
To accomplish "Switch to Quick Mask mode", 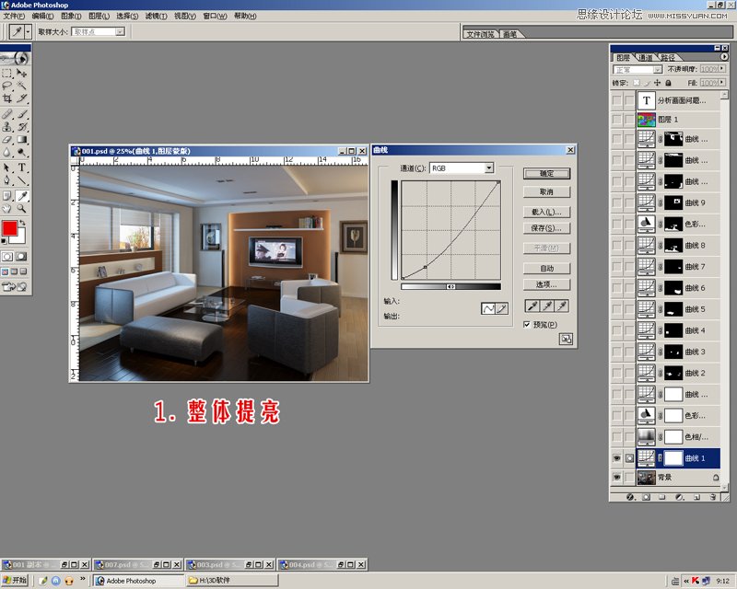I will click(21, 257).
